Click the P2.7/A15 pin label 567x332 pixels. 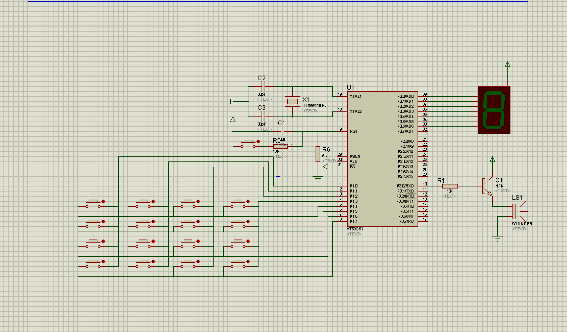click(x=406, y=176)
